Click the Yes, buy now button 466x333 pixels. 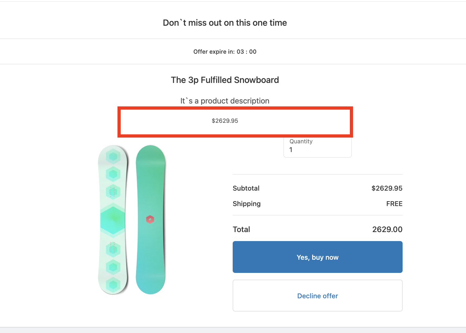(317, 257)
